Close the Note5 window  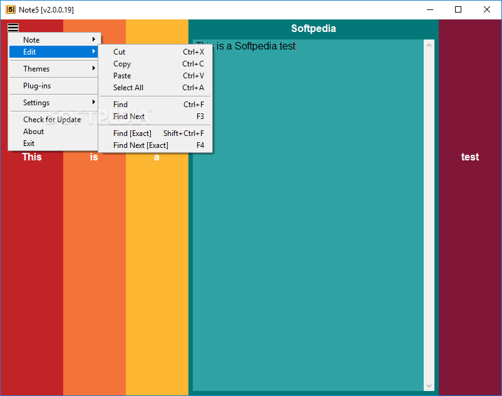(486, 9)
